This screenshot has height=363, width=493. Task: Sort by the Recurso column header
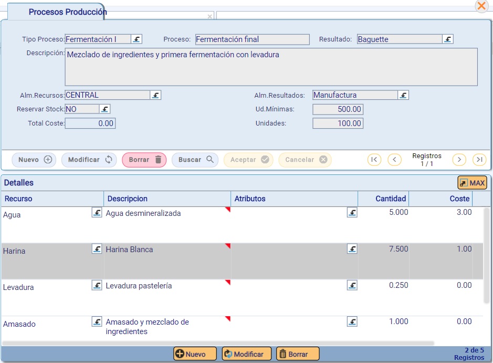[53, 199]
